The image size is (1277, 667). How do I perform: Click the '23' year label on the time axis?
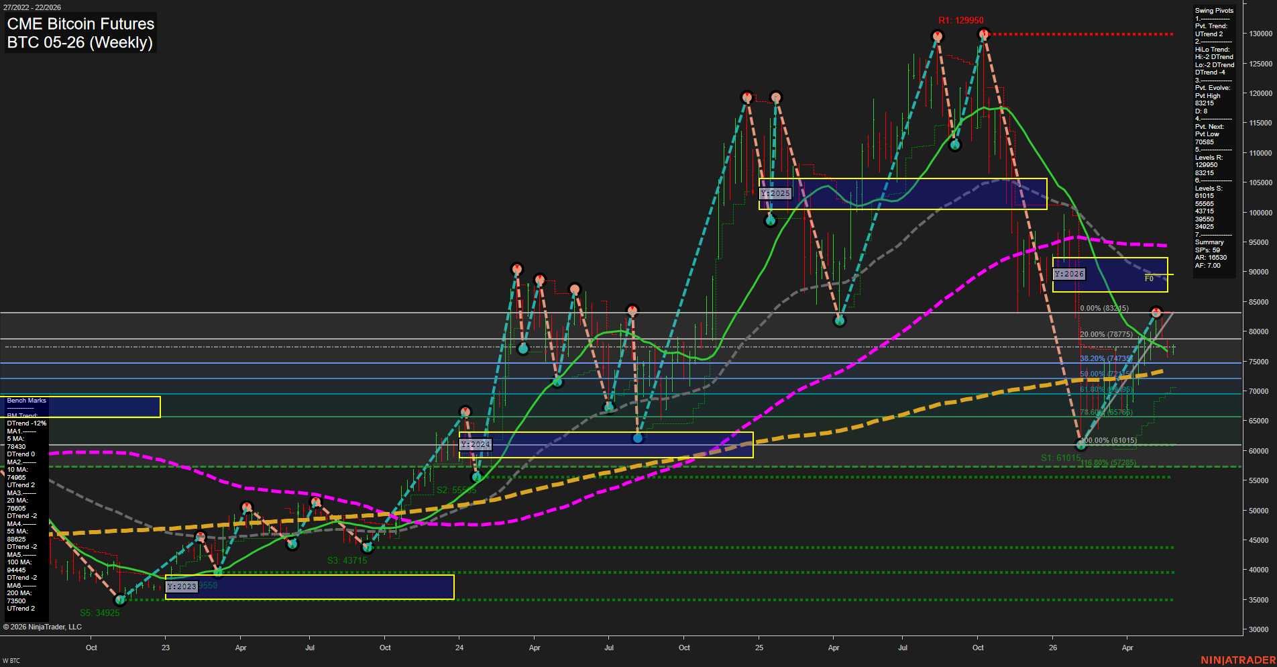[x=166, y=648]
